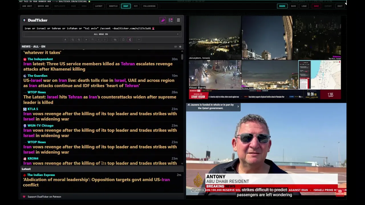Open Guardian live headline on US-Israel war
This screenshot has width=365, height=205.
pyautogui.click(x=99, y=83)
